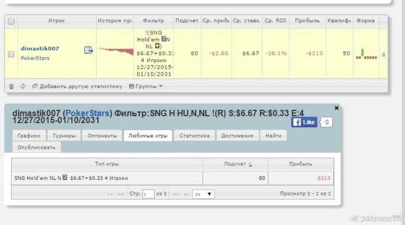405x225 pixels.
Task: Click Тип игры column header
Action: (x=106, y=164)
